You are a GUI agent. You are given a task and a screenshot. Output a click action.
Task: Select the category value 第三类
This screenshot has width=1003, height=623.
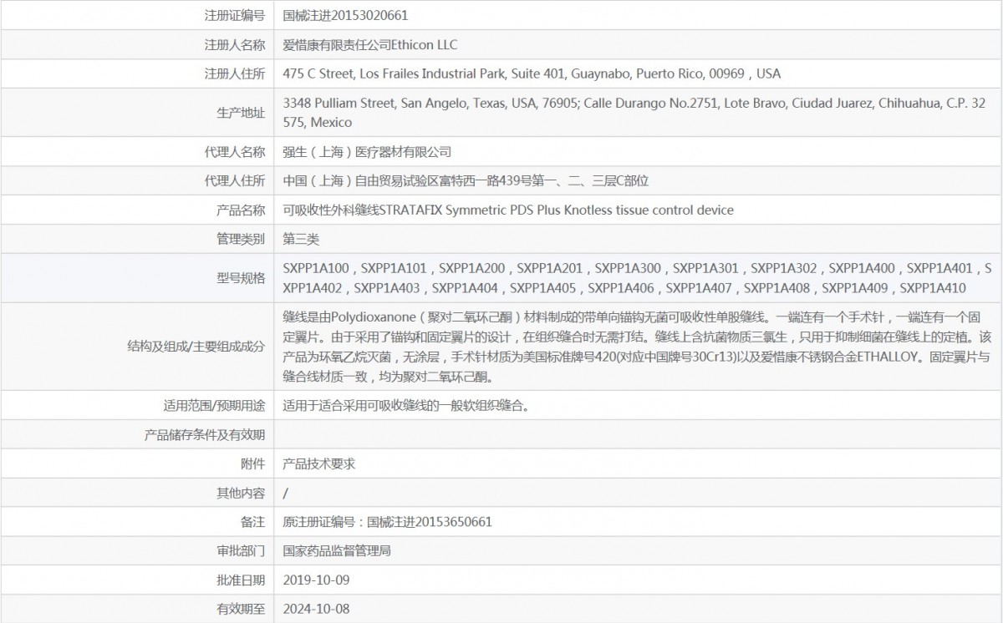point(301,239)
